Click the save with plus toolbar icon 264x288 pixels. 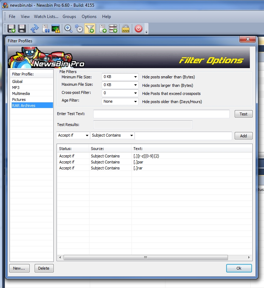point(11,29)
